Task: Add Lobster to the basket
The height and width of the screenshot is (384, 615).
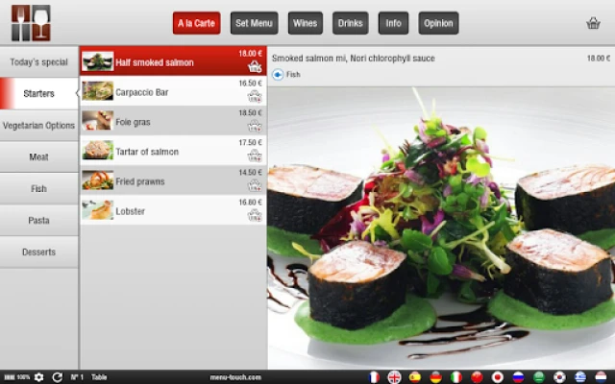Action: click(x=254, y=215)
